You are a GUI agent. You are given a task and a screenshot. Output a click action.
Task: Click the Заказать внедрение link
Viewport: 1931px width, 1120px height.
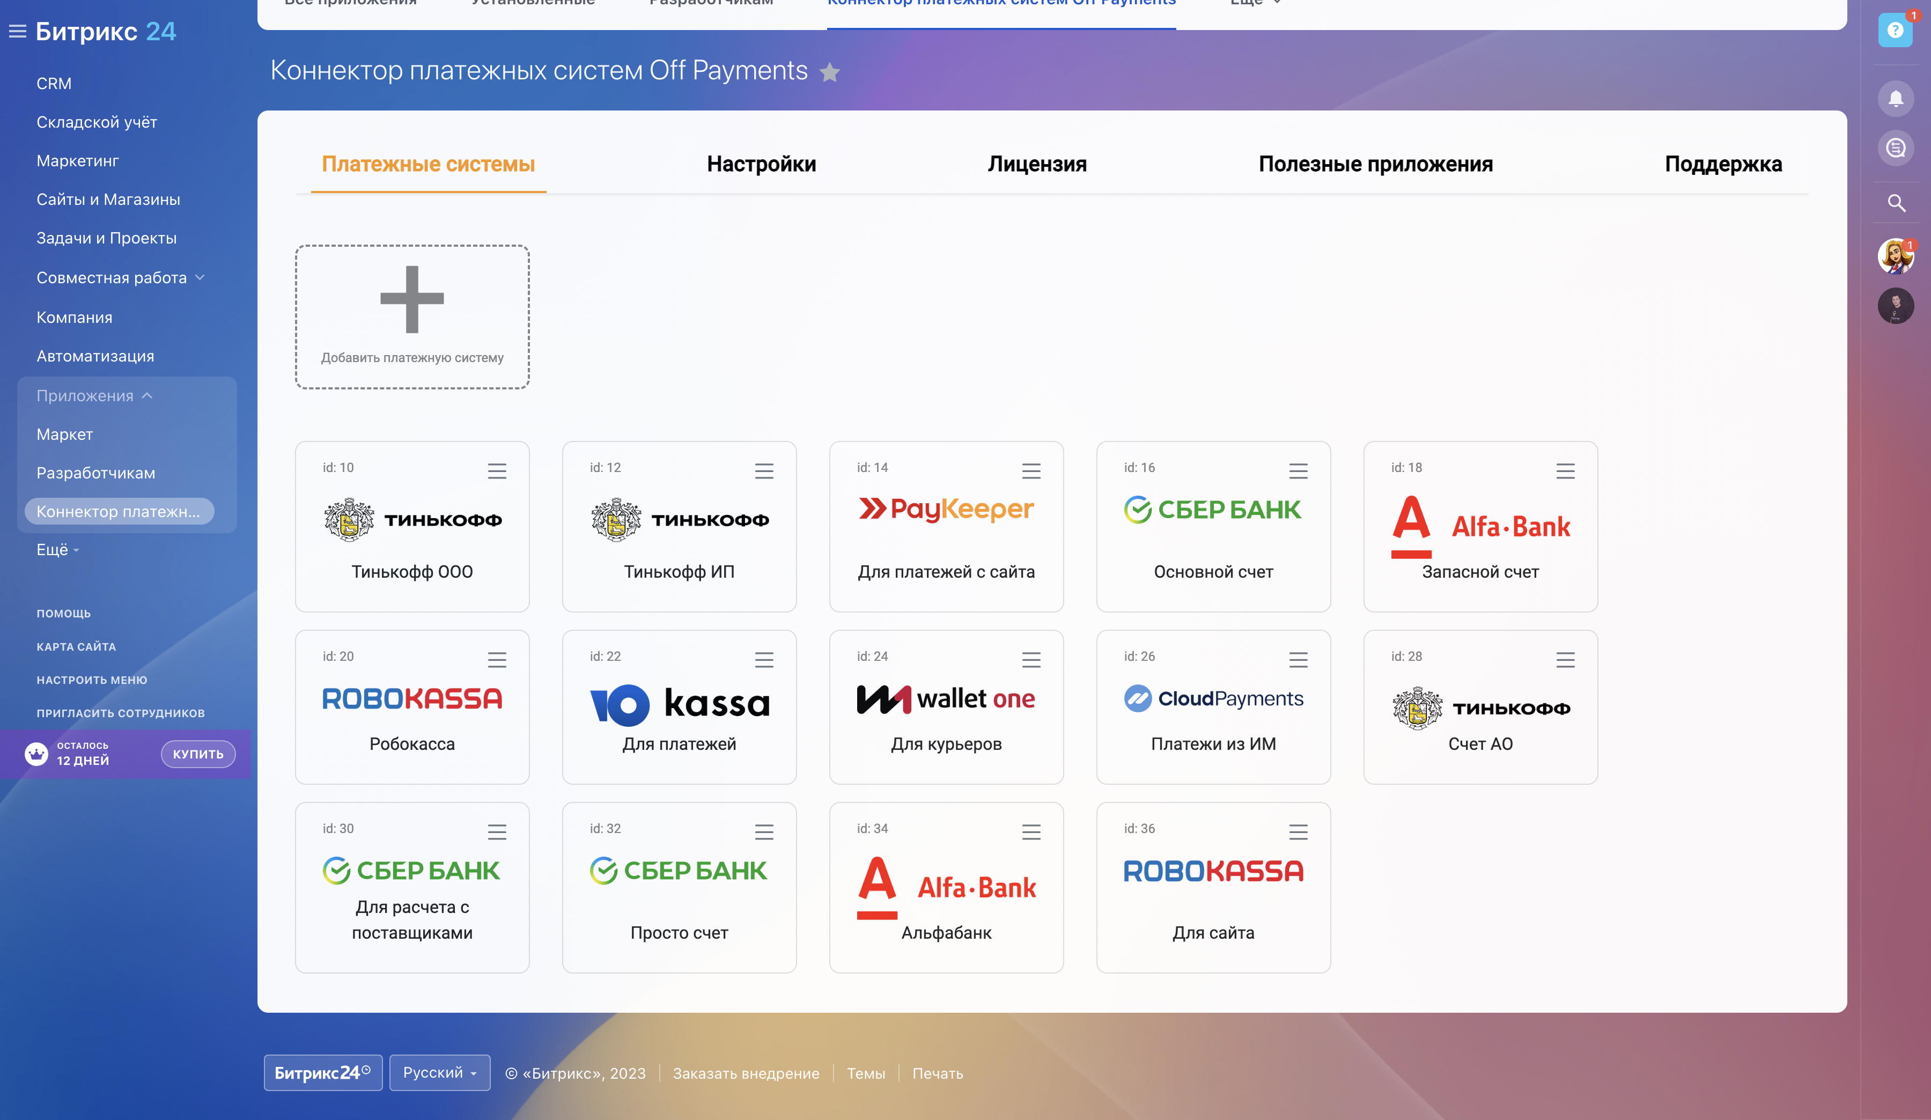(x=746, y=1072)
